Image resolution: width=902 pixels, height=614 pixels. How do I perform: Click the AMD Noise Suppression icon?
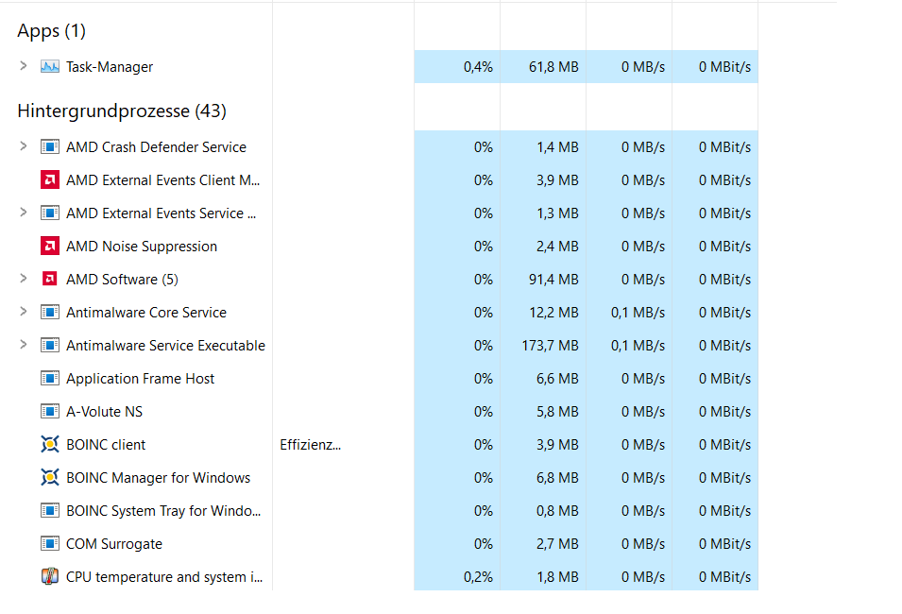tap(50, 247)
